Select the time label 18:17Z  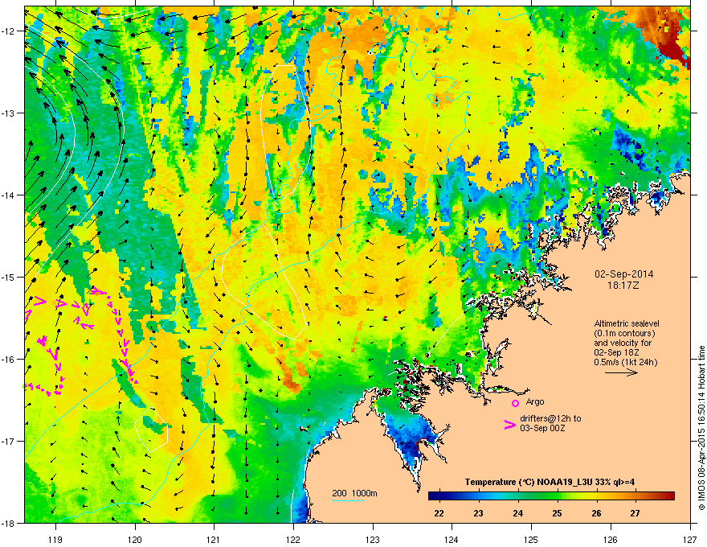[623, 286]
